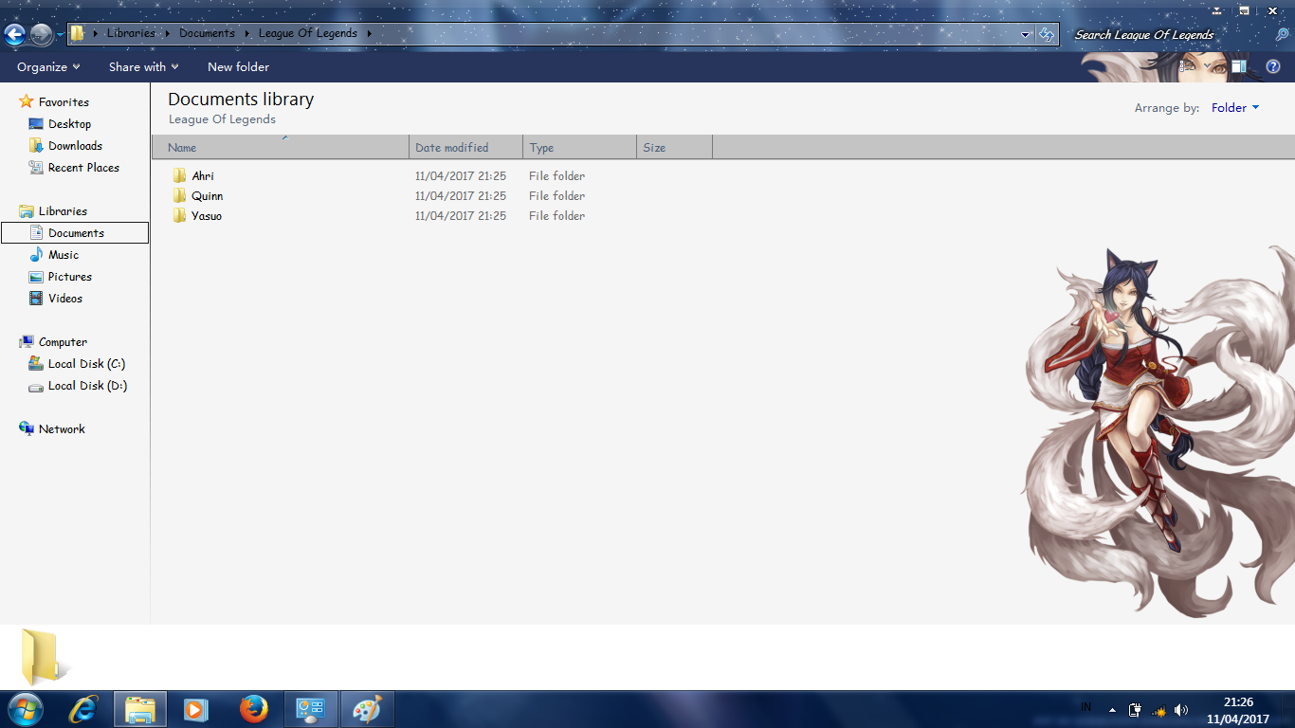This screenshot has height=728, width=1295.
Task: Click the Yasuo folder name
Action: tap(207, 216)
